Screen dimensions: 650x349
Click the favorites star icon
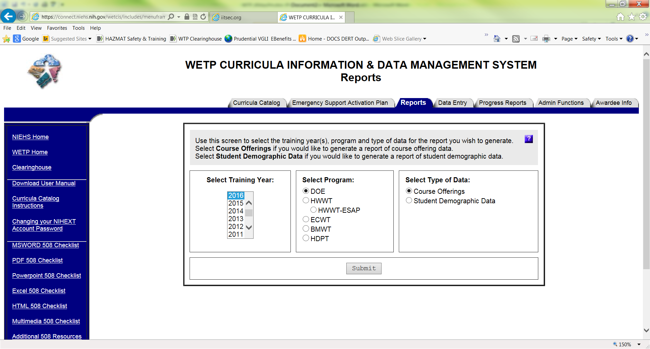tap(631, 17)
